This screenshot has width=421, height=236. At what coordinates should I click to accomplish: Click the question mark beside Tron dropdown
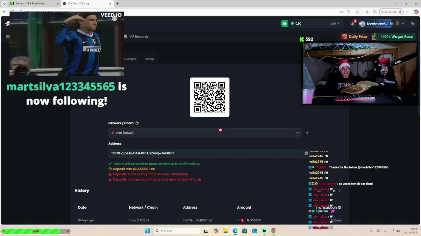[x=307, y=133]
